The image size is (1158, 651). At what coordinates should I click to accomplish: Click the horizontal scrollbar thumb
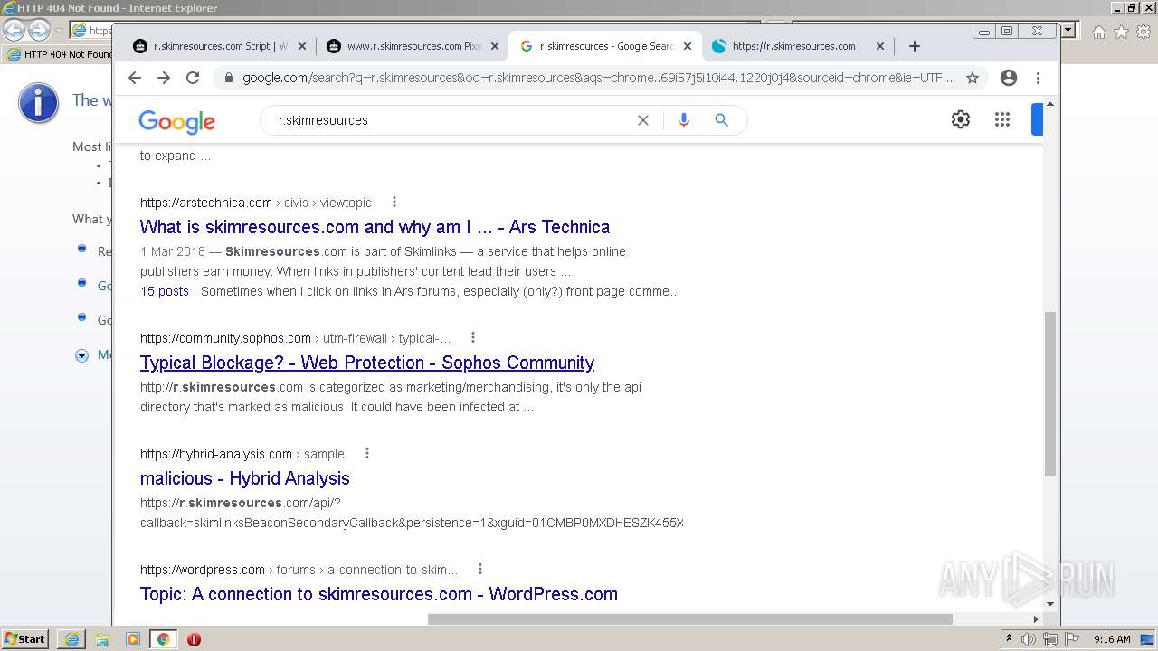click(690, 619)
